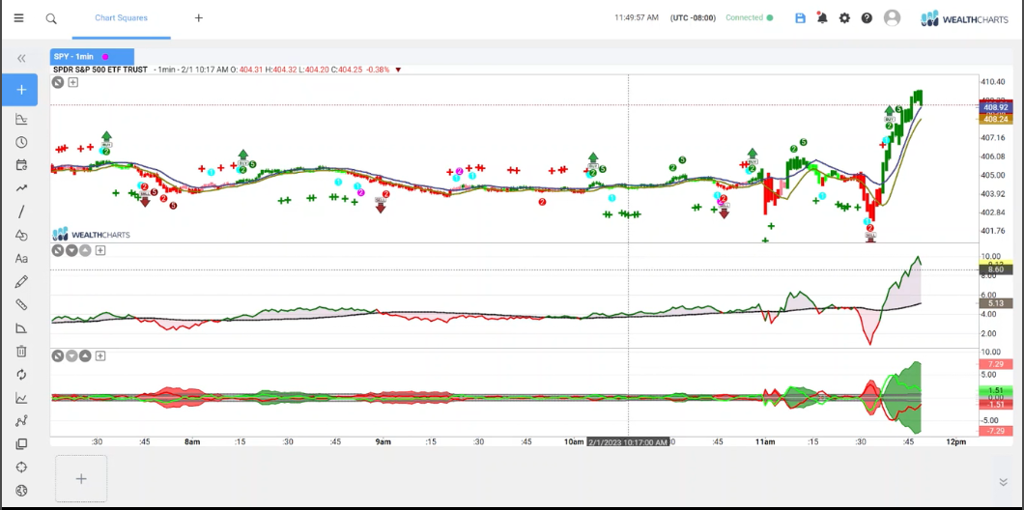Click the 408.24 price label on the axis
The image size is (1024, 510).
click(x=995, y=119)
